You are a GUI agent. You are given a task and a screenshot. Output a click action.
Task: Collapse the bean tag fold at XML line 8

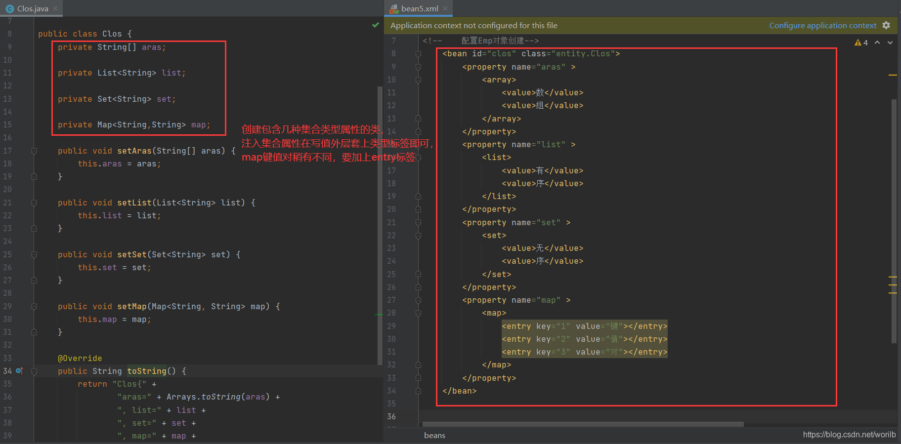coord(418,54)
